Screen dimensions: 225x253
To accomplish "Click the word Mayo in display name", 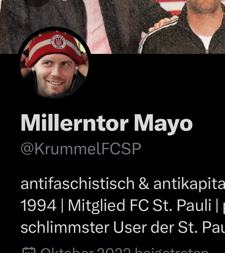I will [163, 124].
